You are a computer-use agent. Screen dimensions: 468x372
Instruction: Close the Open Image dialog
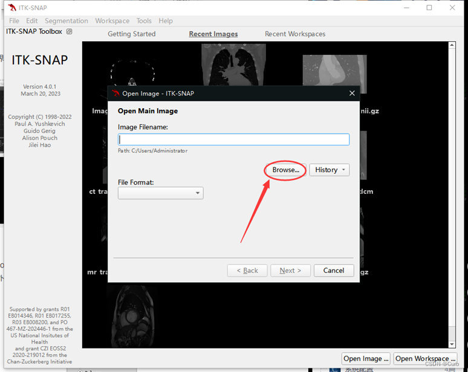click(352, 93)
